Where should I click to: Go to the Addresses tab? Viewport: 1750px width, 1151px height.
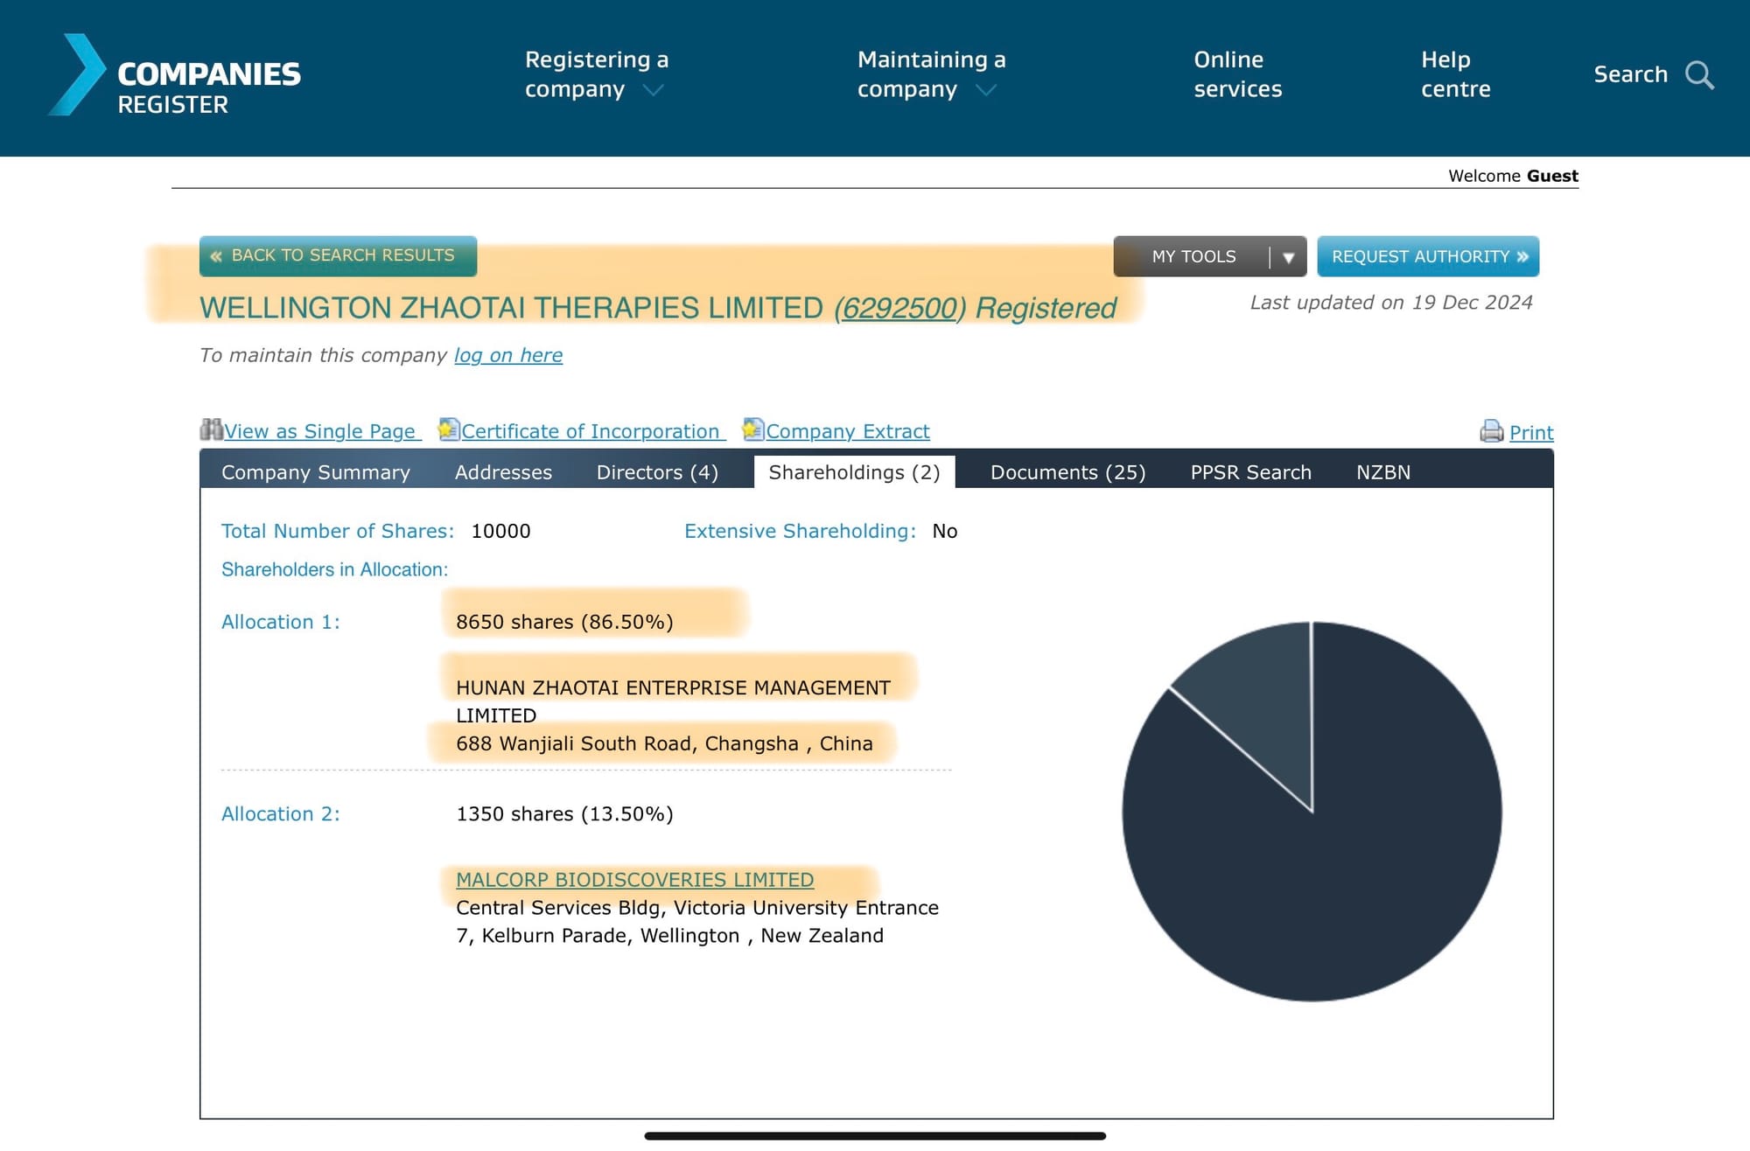pos(503,472)
